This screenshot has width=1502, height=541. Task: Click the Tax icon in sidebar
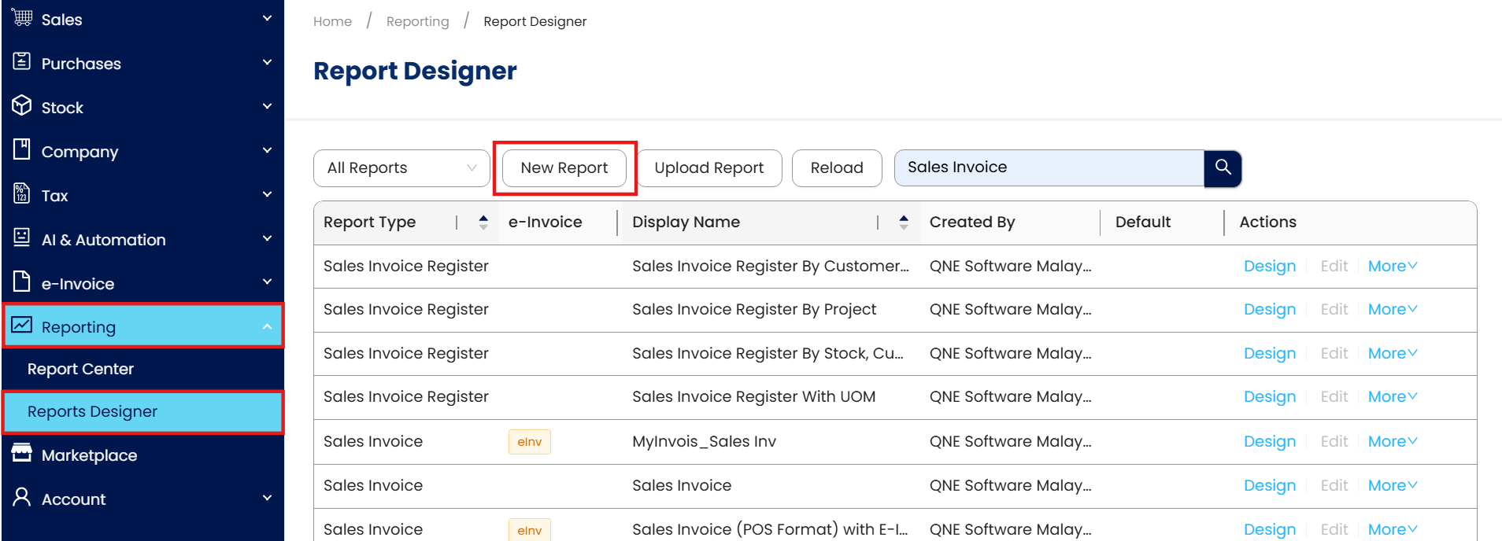(x=22, y=194)
